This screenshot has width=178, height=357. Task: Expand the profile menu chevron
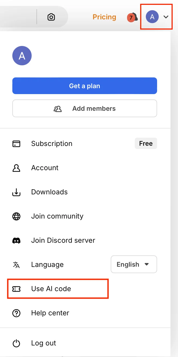tap(166, 17)
